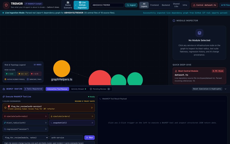Run the blast_radius(auth) scenario
Screen dimensions: 230x144
coord(25,123)
